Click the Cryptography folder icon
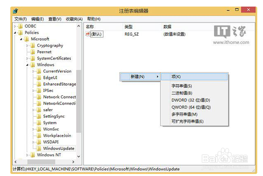The image size is (263, 176). point(33,46)
